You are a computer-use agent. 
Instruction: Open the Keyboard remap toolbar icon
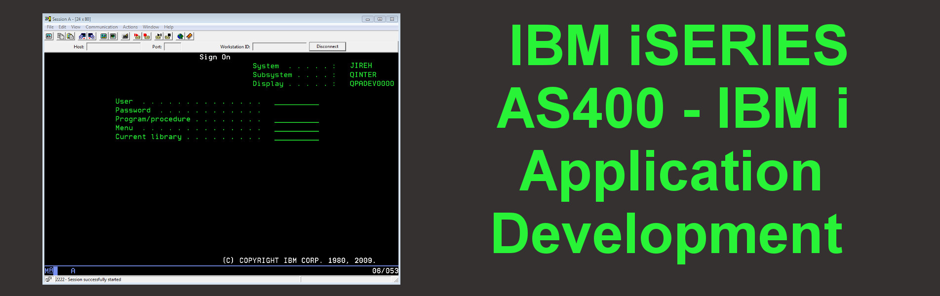pos(125,37)
